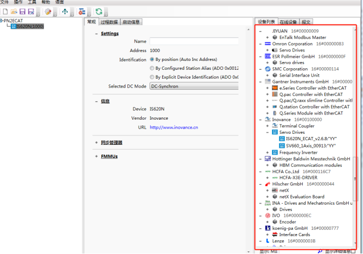This screenshot has height=254, width=363.
Task: Click the teal network topology icon
Action: pos(65,12)
